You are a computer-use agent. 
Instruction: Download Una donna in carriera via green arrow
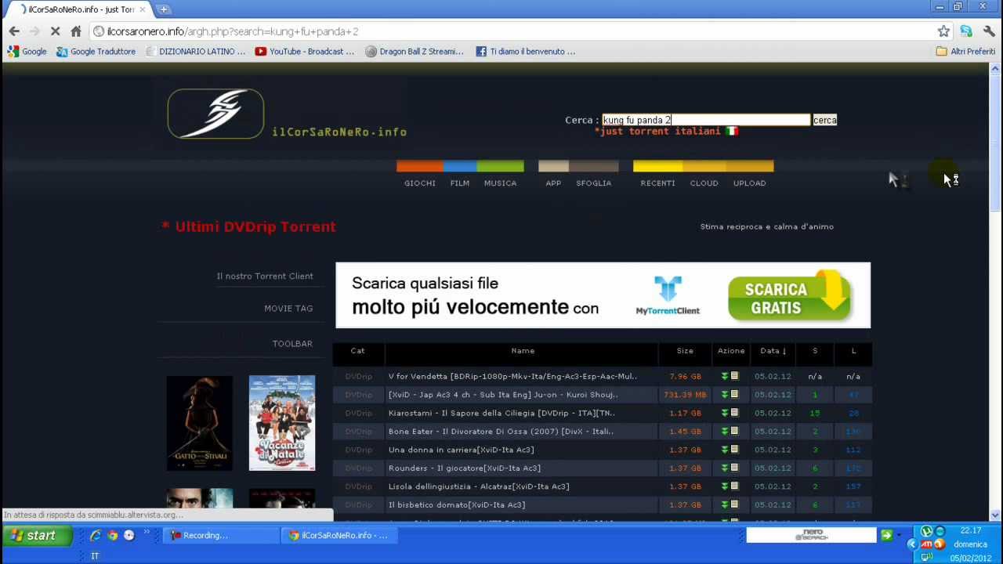725,450
